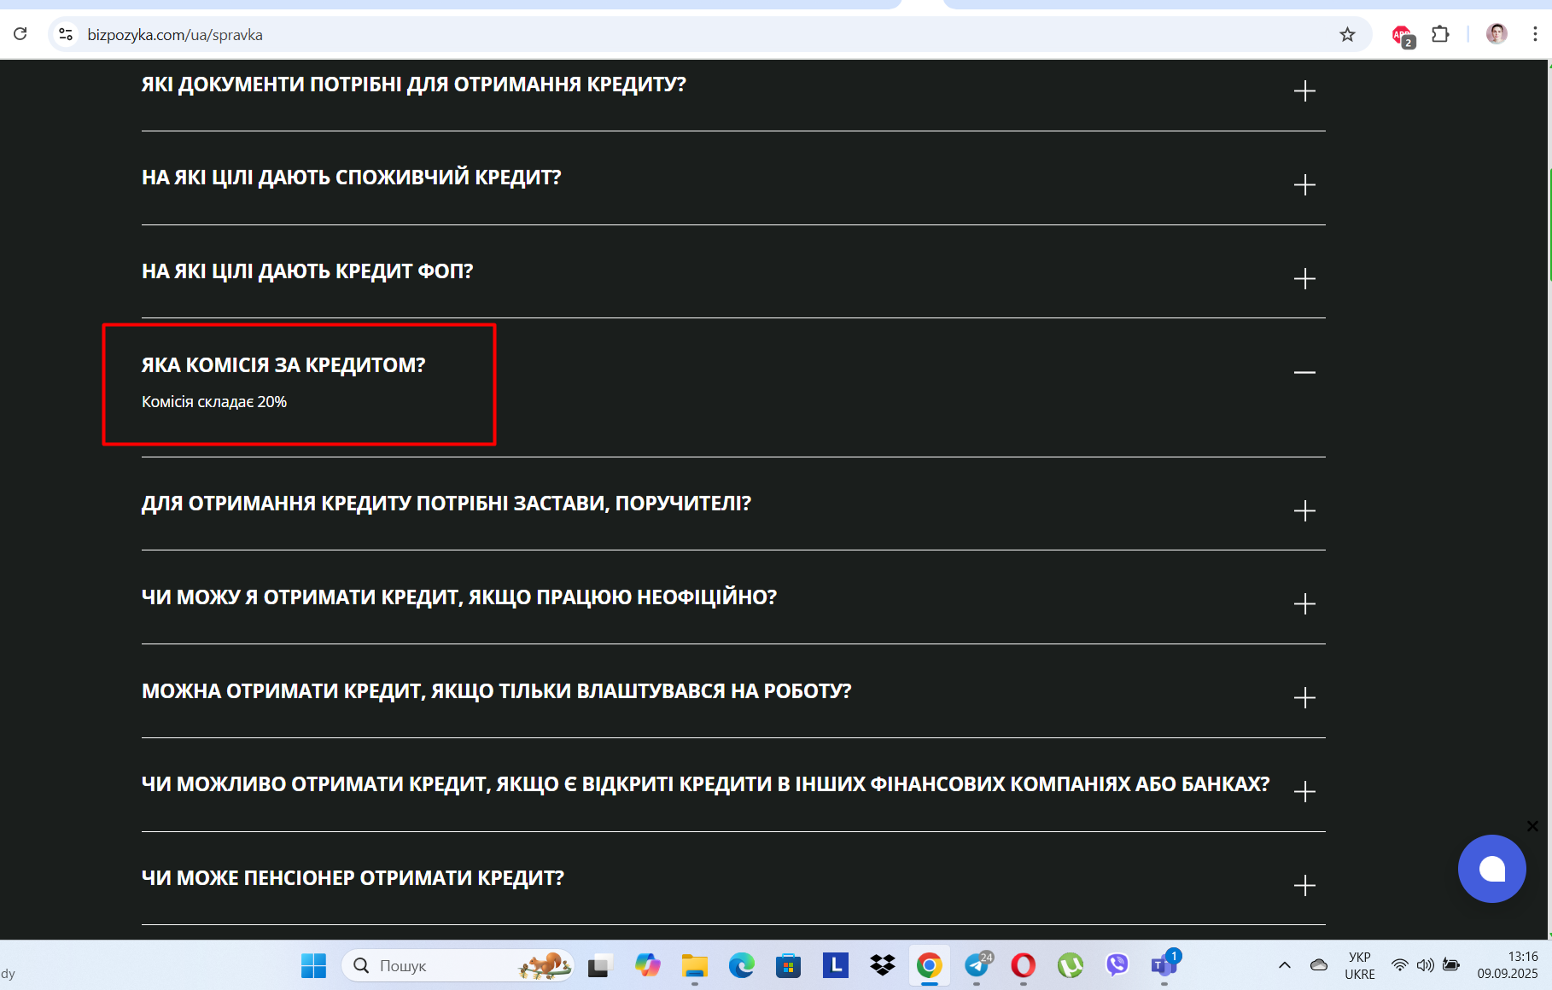Expand 'На які цілі дають споживчий кредит?' plus
Viewport: 1552px width, 990px height.
pyautogui.click(x=1304, y=185)
